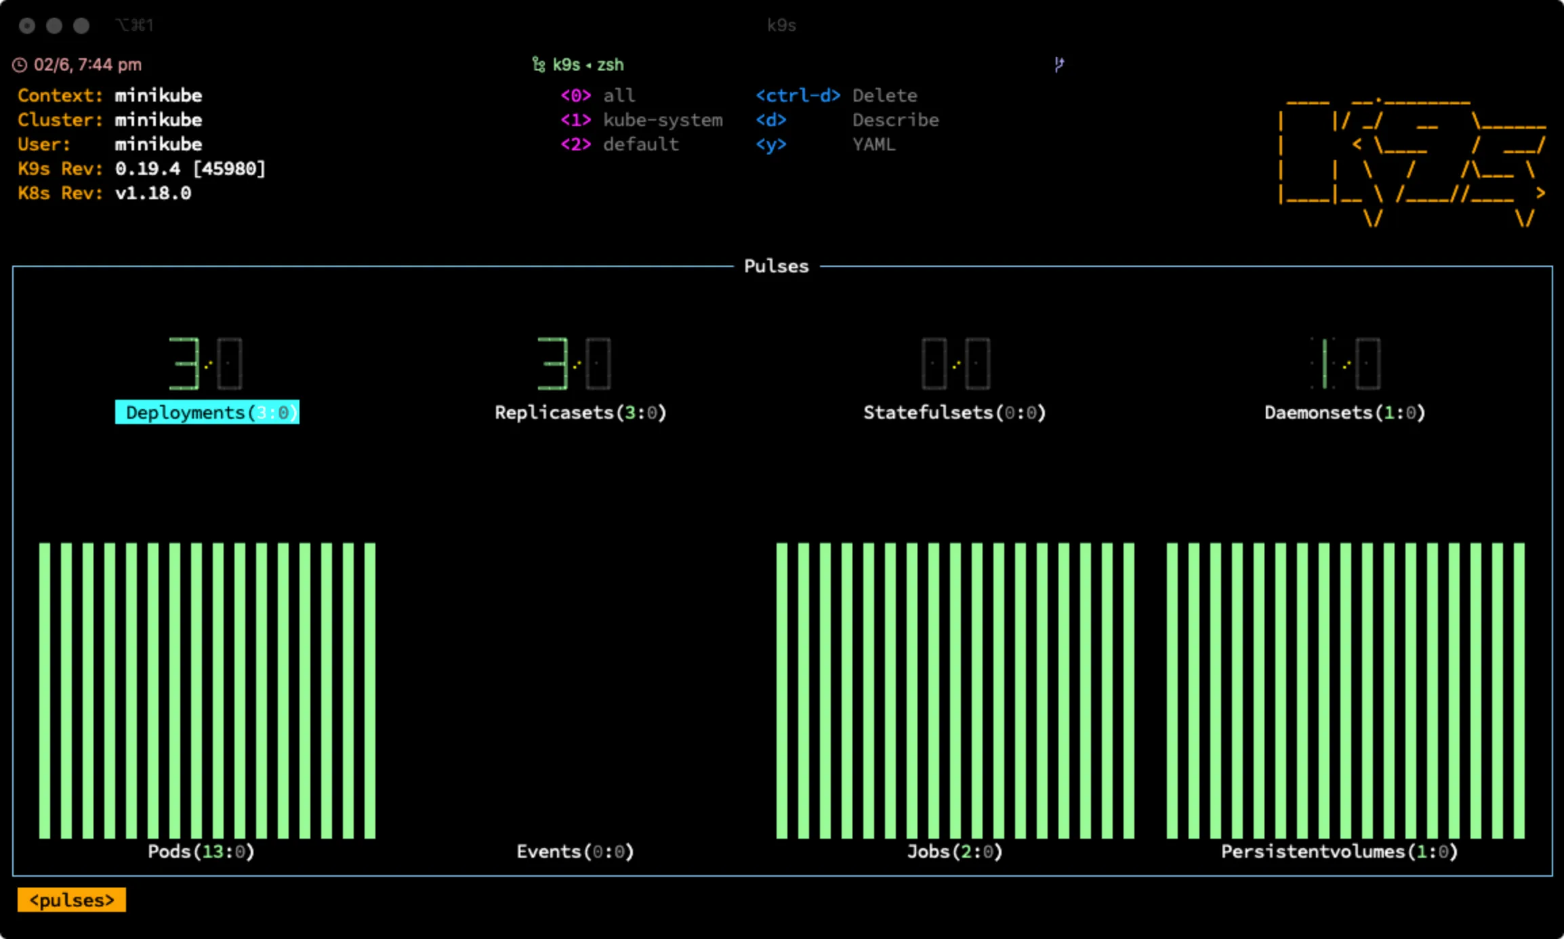This screenshot has width=1564, height=939.
Task: Click the <ctrl-d> Delete command hint
Action: point(836,96)
